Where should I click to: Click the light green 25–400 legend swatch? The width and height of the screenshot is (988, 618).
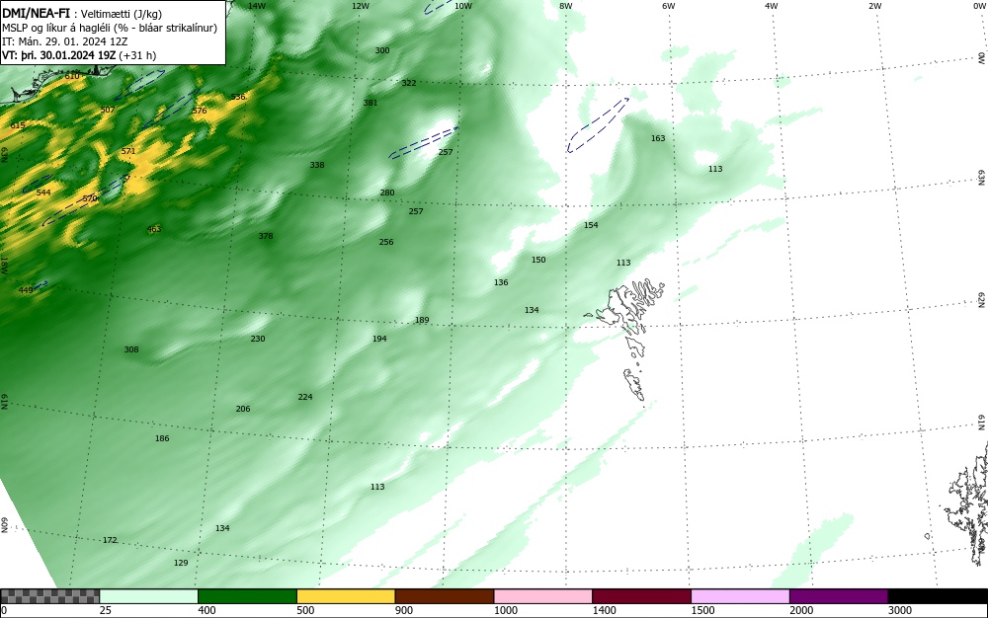[x=149, y=596]
